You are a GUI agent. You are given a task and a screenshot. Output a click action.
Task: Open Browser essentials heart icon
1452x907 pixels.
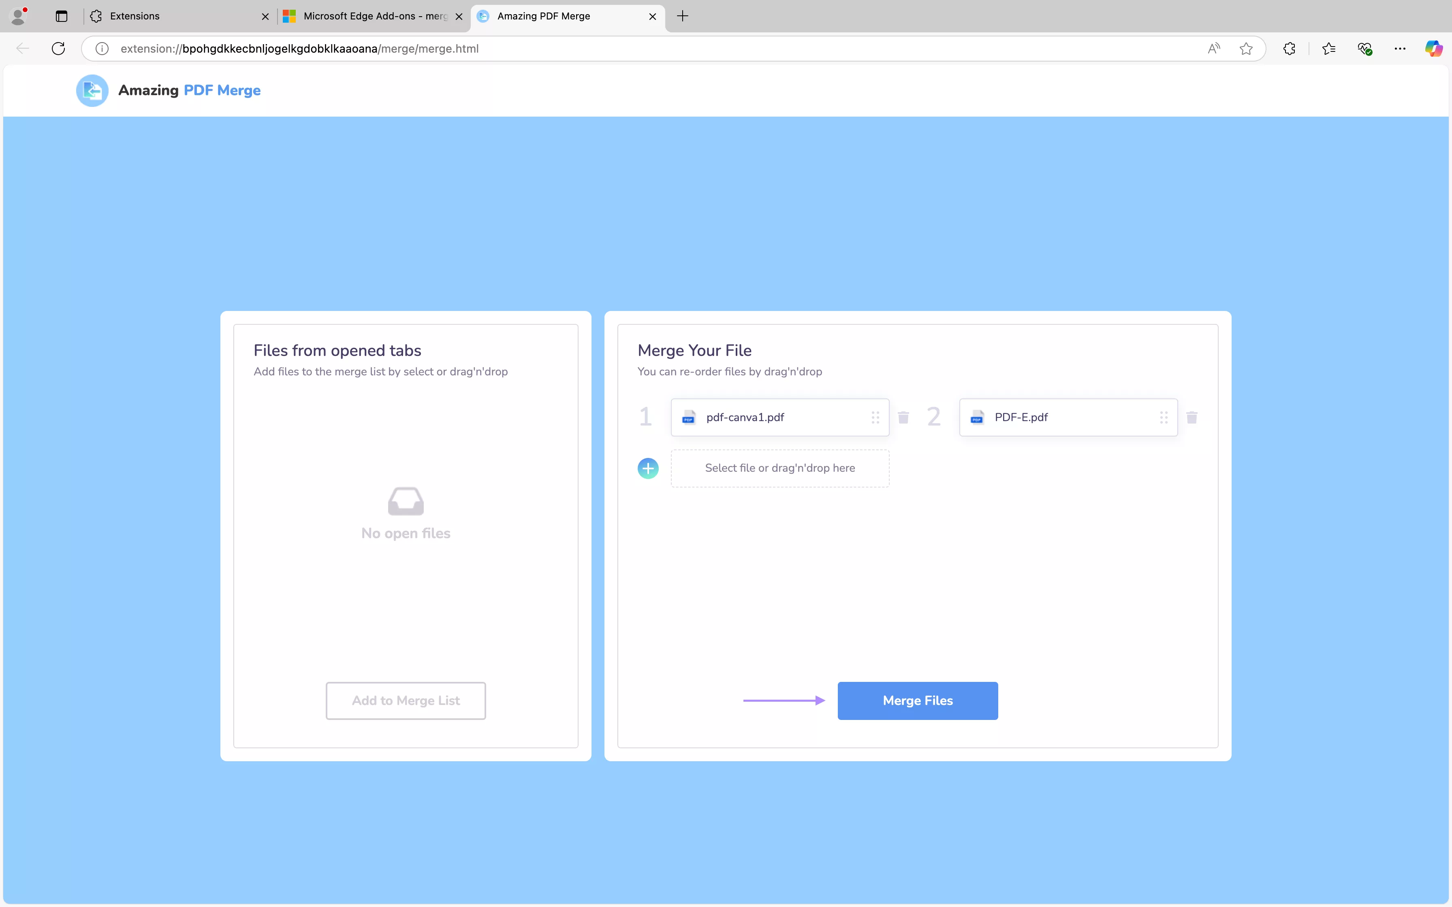[x=1364, y=49]
